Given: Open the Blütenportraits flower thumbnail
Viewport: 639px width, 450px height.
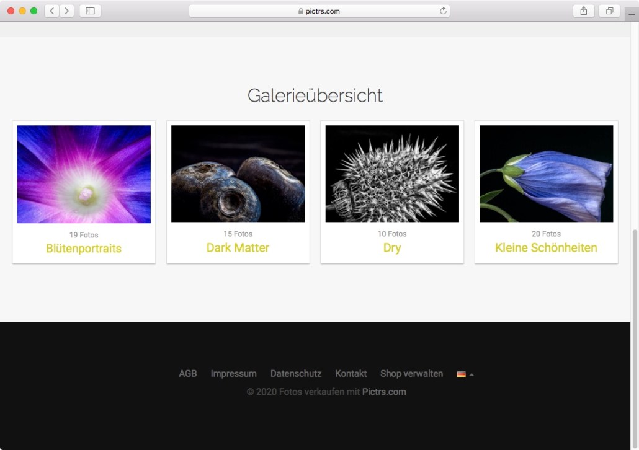Looking at the screenshot, I should click(x=84, y=174).
